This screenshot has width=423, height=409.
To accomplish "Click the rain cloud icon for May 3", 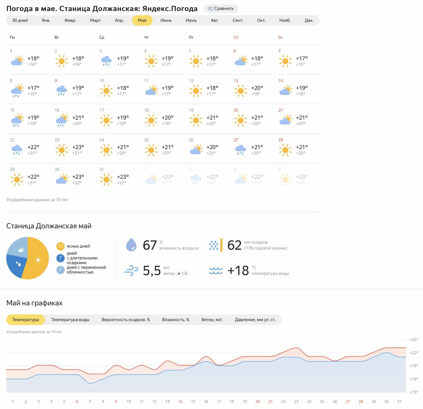I will [106, 61].
